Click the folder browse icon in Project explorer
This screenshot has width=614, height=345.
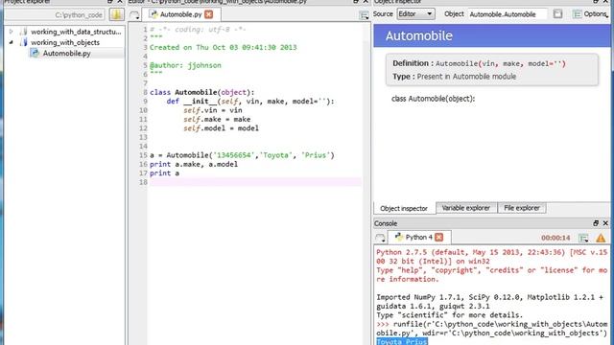116,14
